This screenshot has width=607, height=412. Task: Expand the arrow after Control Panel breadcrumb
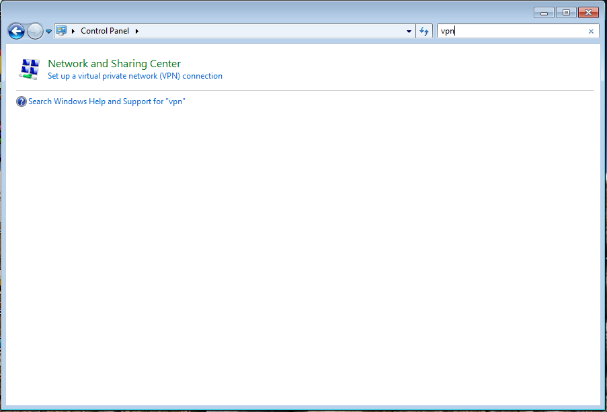point(136,31)
